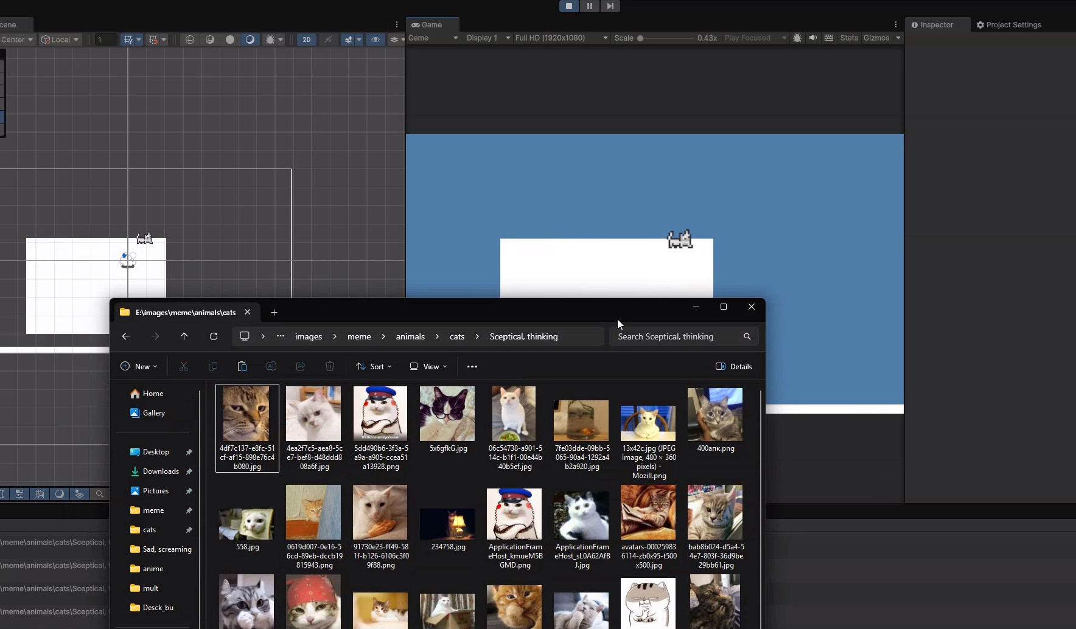This screenshot has width=1076, height=629.
Task: Switch to the Inspector tab
Action: [x=932, y=25]
